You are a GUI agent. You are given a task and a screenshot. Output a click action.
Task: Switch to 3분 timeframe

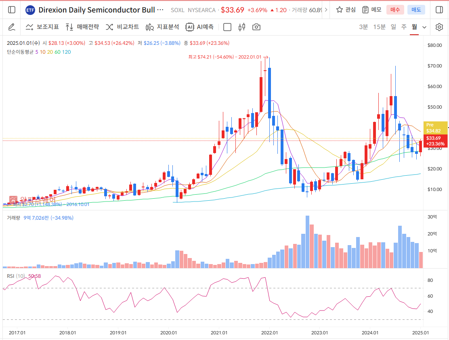tap(363, 27)
